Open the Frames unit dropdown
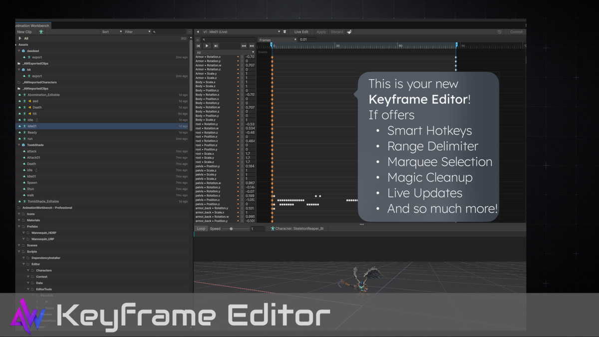The image size is (599, 337). 278,39
